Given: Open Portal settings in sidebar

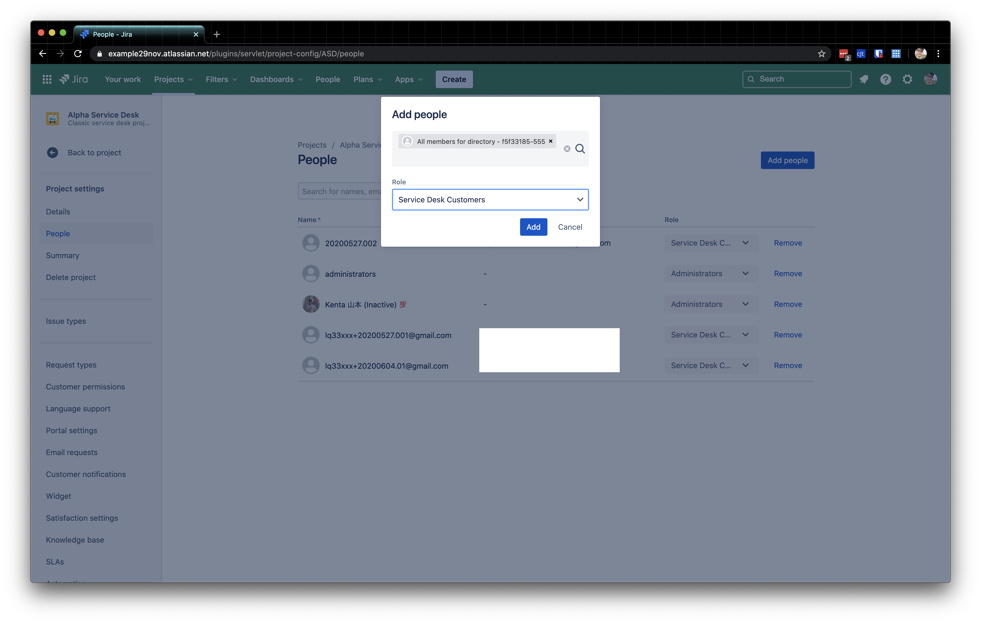Looking at the screenshot, I should (71, 430).
